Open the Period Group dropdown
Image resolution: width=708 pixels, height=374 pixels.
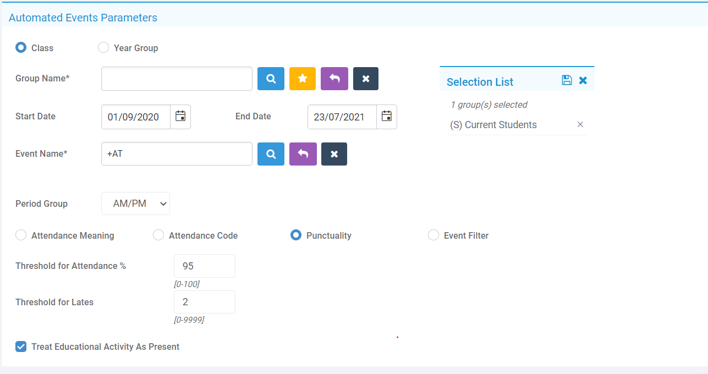tap(135, 204)
